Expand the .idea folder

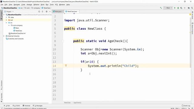tap(6, 17)
